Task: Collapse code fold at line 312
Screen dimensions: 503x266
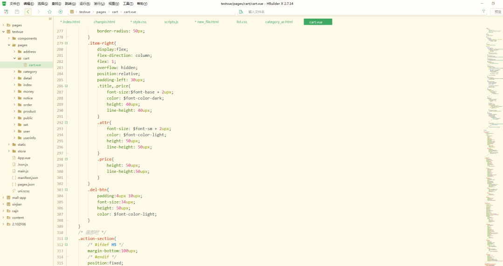Action: click(x=67, y=245)
